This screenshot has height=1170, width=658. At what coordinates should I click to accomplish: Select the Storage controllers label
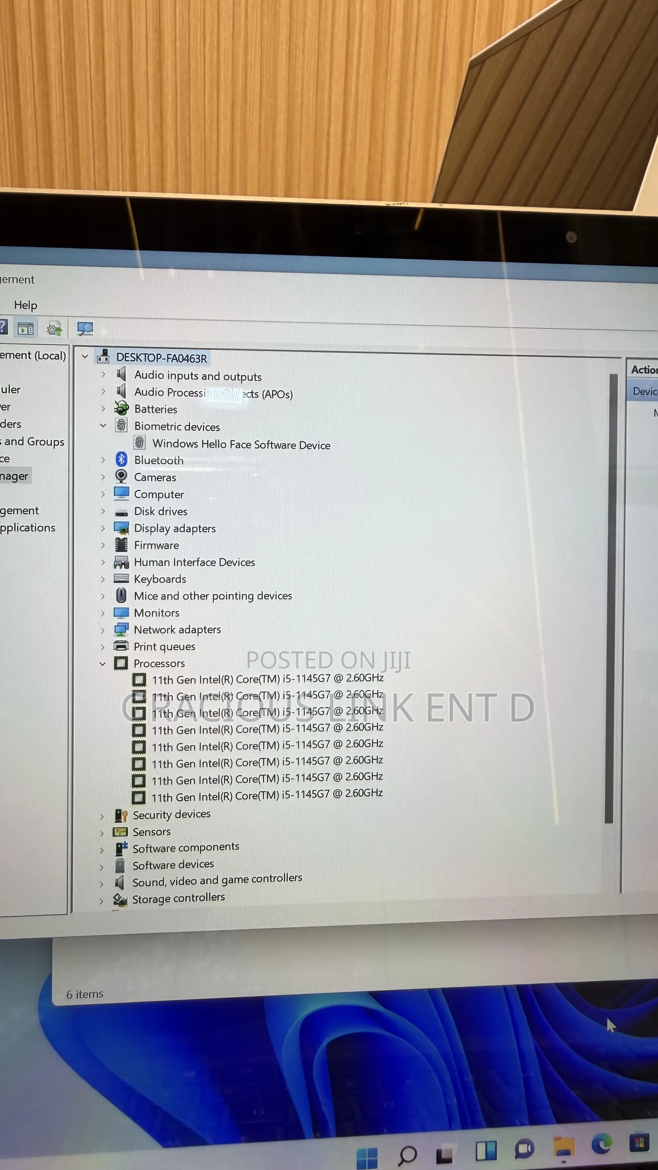(x=178, y=898)
